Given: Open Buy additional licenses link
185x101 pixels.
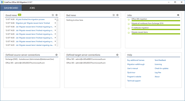Looking at the screenshot, I should [x=136, y=60].
